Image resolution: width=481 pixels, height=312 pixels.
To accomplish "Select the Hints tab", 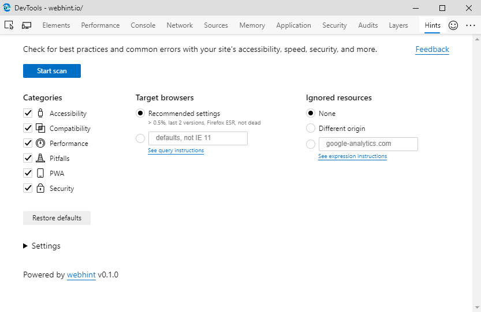I will click(432, 25).
